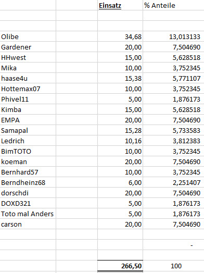Click the Olibe name cell

(x=28, y=36)
